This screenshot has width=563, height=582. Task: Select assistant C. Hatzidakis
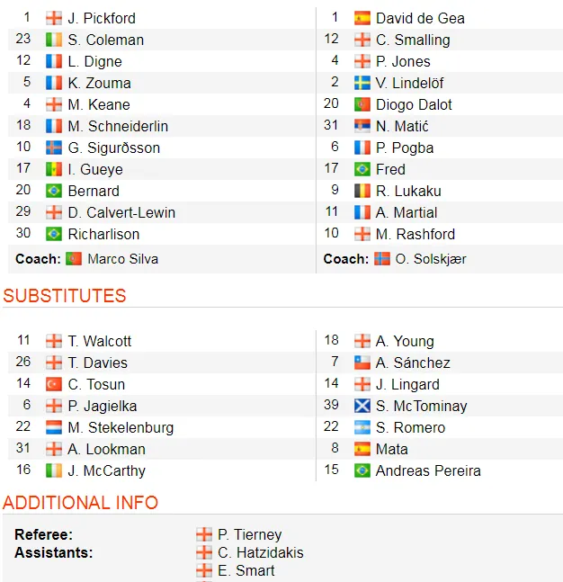(x=260, y=552)
